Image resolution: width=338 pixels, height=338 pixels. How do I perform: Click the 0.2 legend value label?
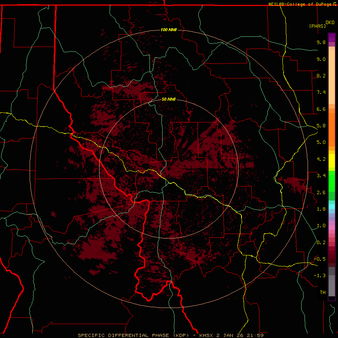(x=321, y=243)
